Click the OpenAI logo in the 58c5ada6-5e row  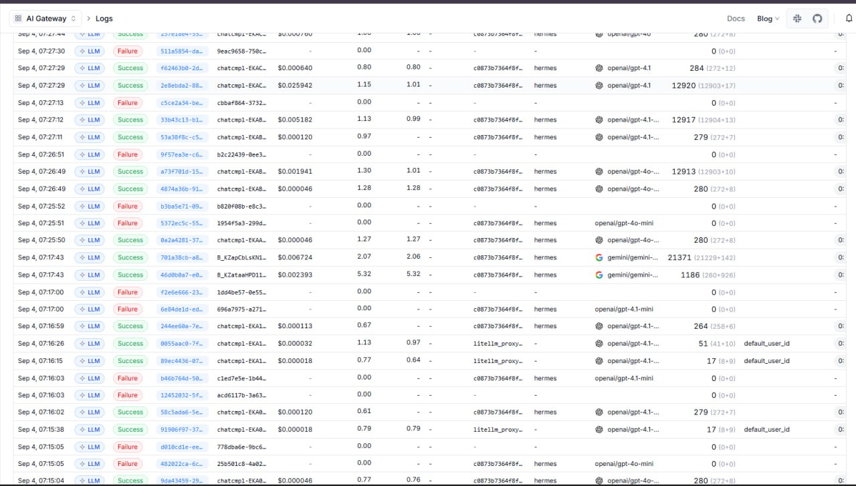point(599,412)
